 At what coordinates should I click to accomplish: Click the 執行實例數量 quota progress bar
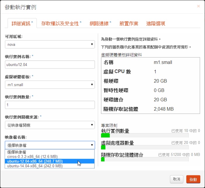click(144, 135)
